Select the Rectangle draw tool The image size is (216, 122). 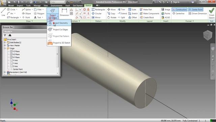click(x=13, y=17)
